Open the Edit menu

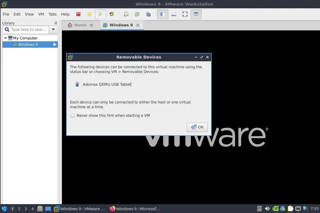point(17,14)
